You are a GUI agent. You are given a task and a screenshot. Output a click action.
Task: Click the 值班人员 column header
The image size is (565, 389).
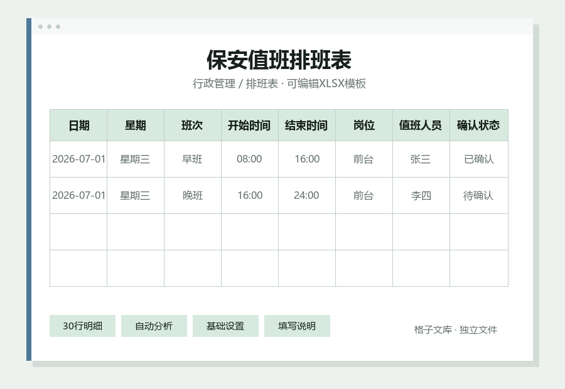point(421,125)
